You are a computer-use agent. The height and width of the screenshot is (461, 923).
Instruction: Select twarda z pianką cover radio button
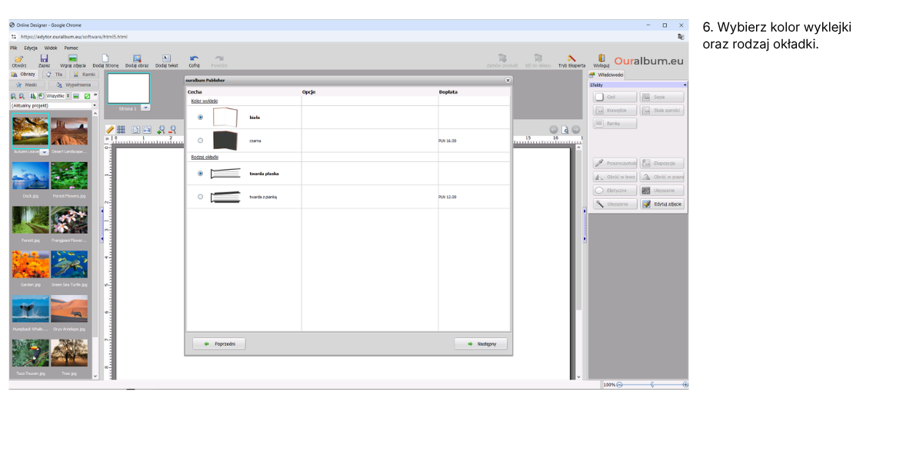tap(201, 197)
